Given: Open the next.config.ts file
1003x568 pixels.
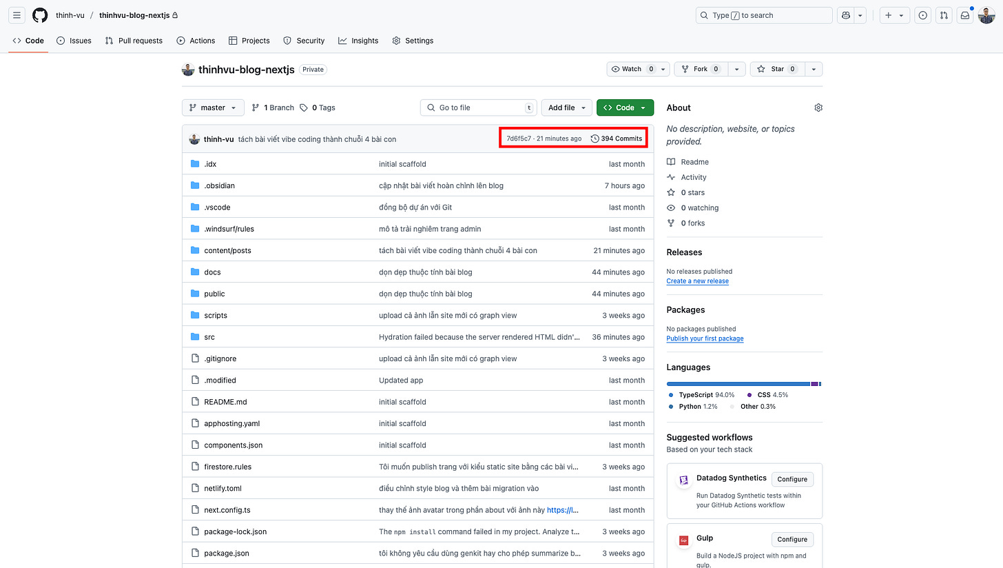Looking at the screenshot, I should click(x=227, y=510).
